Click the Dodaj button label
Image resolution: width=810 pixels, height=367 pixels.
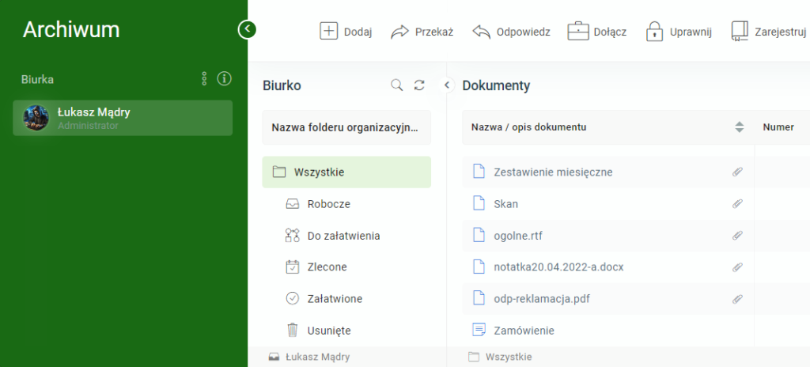358,32
